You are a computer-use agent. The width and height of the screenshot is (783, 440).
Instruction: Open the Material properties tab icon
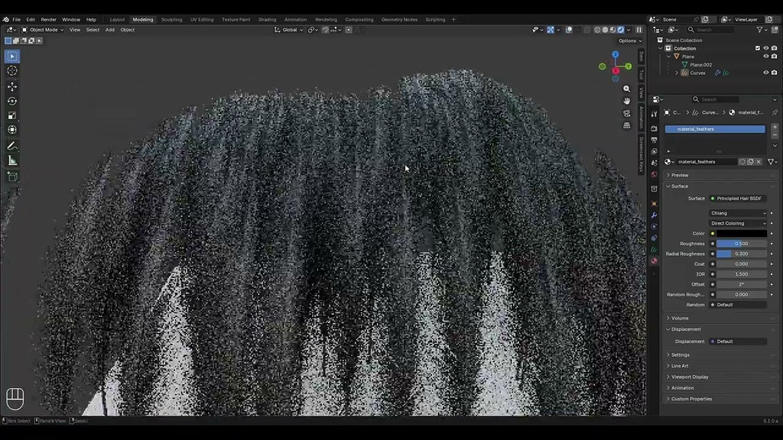[x=654, y=261]
